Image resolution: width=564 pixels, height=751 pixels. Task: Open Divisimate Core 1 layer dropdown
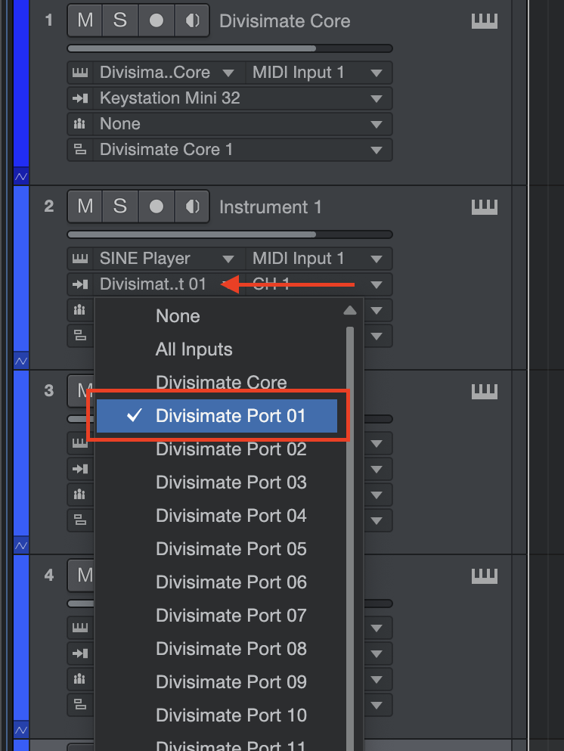point(243,151)
